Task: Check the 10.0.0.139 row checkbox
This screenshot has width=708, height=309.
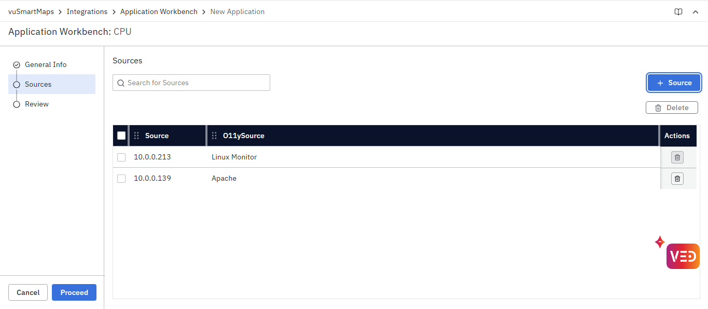Action: [121, 179]
